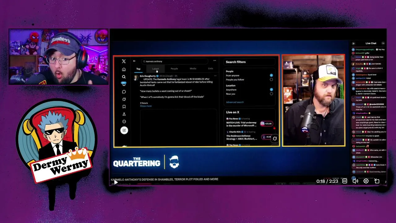
Task: Click Eric Daugherty's profile avatar
Action: click(136, 77)
